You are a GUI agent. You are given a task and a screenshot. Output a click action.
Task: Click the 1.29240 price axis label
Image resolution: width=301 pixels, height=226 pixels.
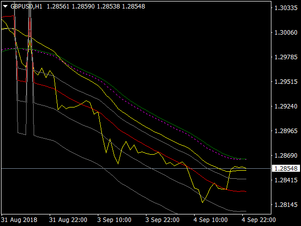click(286, 106)
